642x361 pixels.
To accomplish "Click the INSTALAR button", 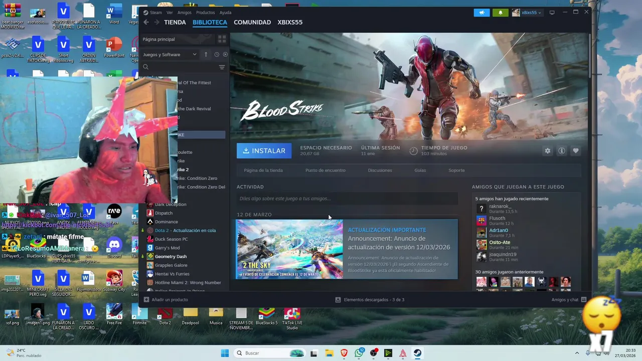I will coord(264,151).
